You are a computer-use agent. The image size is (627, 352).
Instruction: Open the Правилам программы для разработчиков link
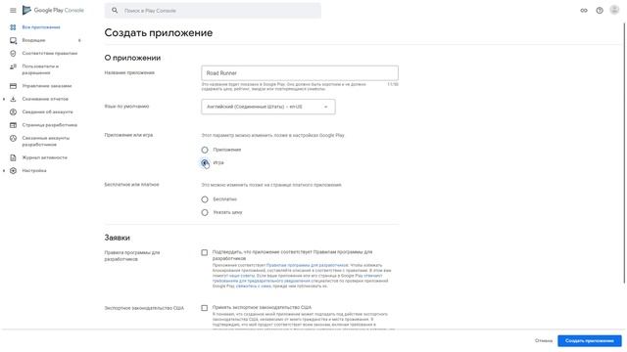click(307, 265)
